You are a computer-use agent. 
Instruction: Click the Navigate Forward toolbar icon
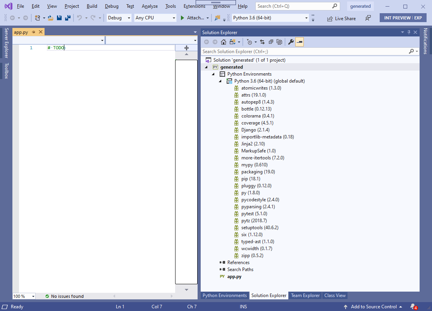[25, 18]
